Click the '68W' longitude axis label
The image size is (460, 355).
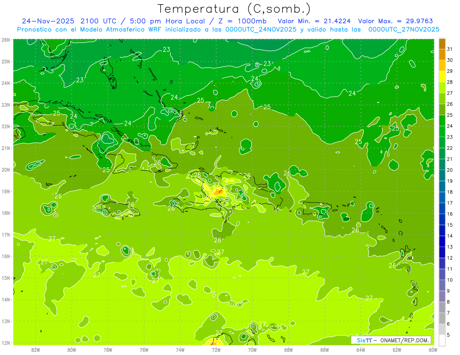(289, 350)
